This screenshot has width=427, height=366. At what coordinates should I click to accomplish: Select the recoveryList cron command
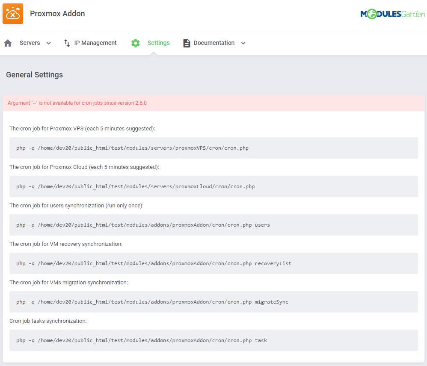[x=213, y=263]
